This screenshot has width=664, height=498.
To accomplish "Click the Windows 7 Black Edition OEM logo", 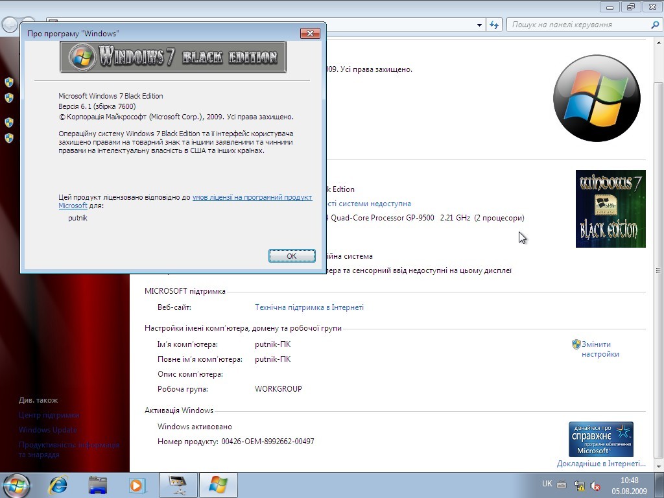I will [611, 209].
